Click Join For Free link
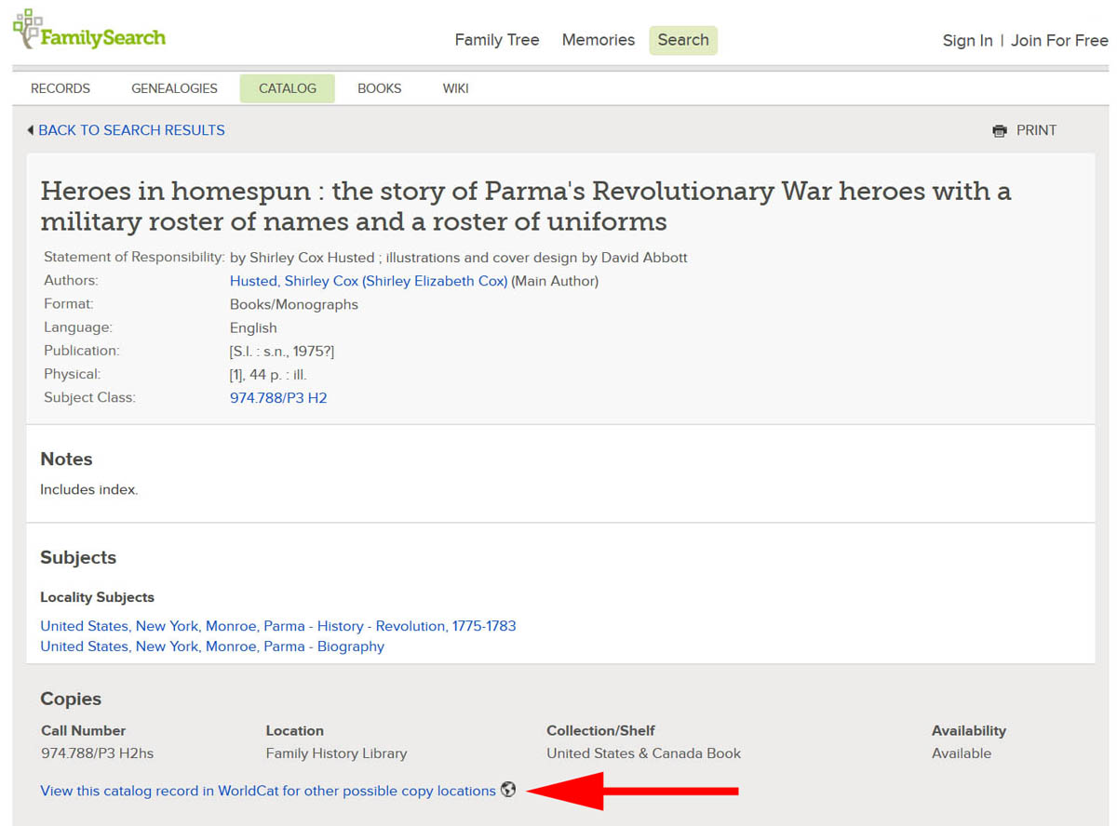The width and height of the screenshot is (1117, 826). (1059, 41)
